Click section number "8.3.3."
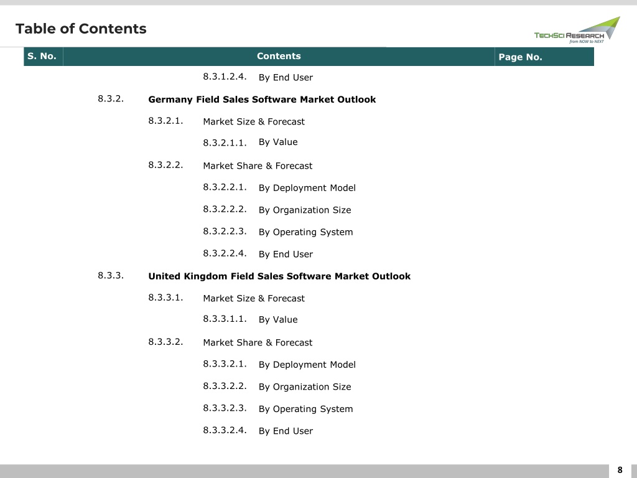Viewport: 637px width, 478px height. [111, 275]
